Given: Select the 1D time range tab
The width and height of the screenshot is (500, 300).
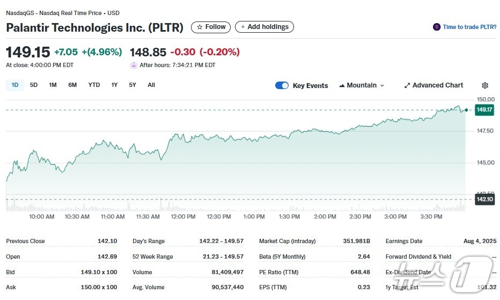Looking at the screenshot, I should pos(15,85).
